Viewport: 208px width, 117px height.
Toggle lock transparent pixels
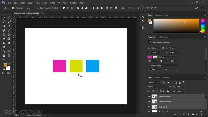pyautogui.click(x=153, y=91)
